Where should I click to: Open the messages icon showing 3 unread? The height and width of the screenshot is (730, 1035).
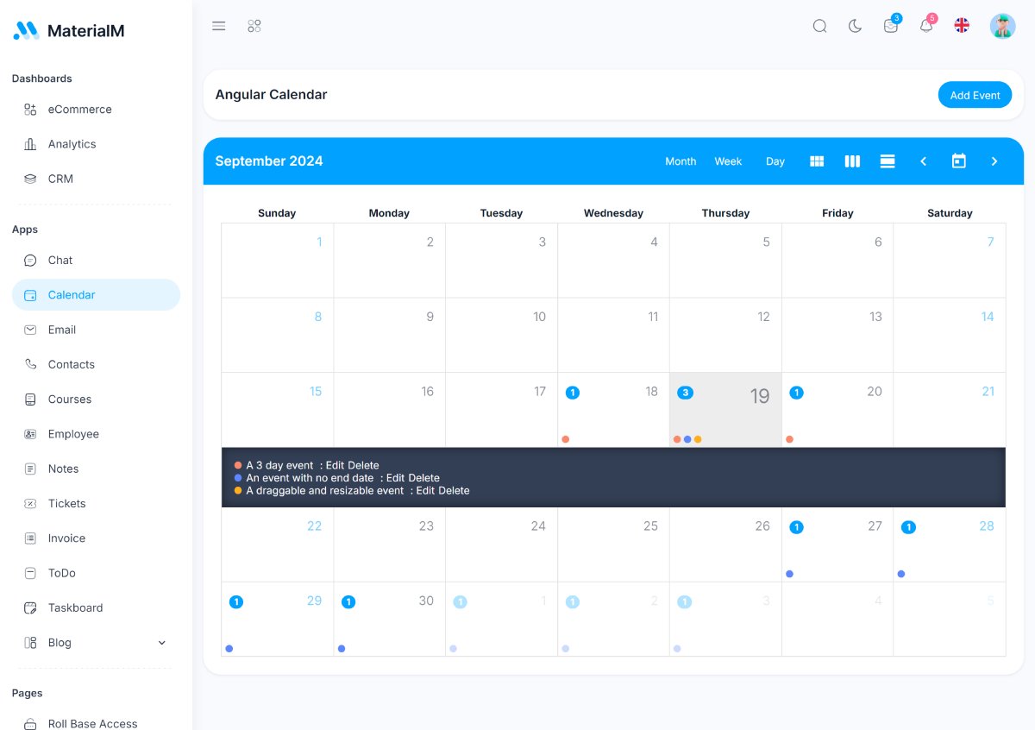click(890, 26)
